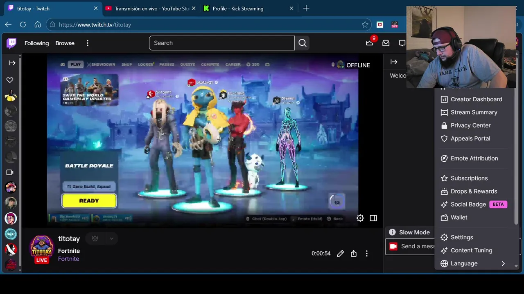
Task: Expand the Language submenu arrow
Action: [x=503, y=263]
